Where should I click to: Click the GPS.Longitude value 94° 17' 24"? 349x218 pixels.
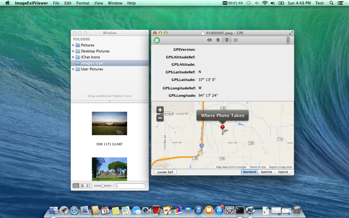coord(208,95)
